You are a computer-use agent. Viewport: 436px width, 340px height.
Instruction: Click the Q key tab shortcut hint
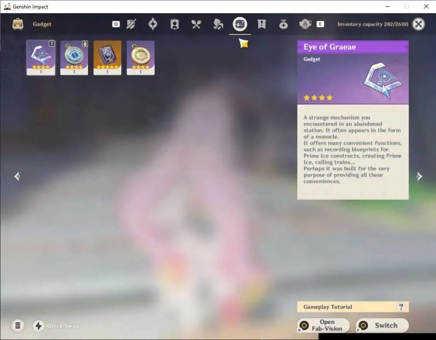[x=116, y=24]
